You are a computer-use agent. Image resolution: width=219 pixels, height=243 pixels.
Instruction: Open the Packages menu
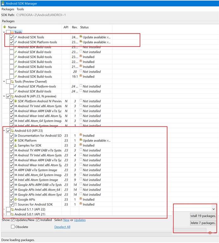(8, 9)
